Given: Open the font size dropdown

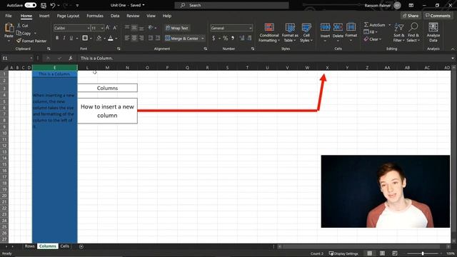Looking at the screenshot, I should coord(102,28).
